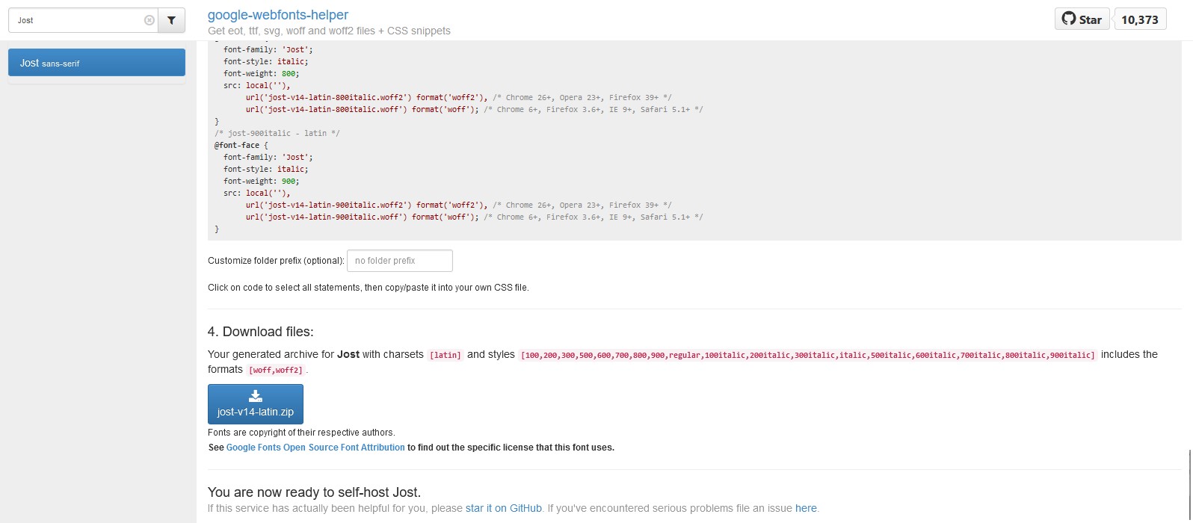Open Google Fonts Open Source Font Attribution link
This screenshot has height=523, width=1193.
(x=315, y=448)
